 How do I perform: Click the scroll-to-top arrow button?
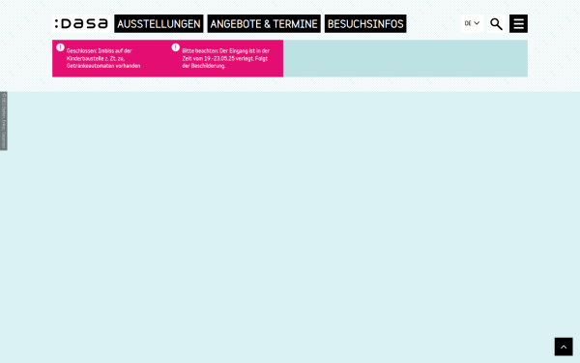(x=564, y=347)
